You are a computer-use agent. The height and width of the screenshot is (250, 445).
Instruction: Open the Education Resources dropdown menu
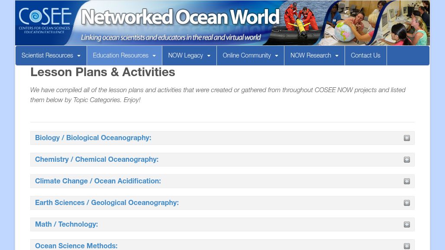point(124,55)
